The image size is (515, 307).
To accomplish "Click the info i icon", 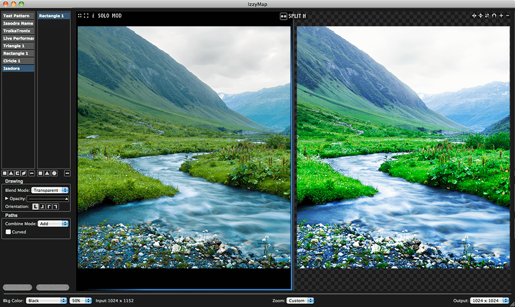I will 93,16.
